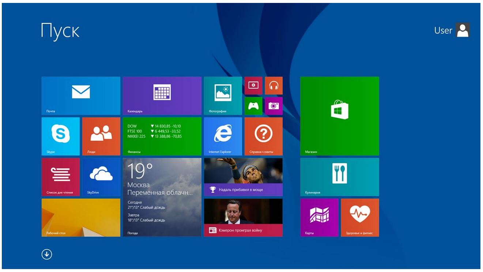Open the Photos (Фотографии) tile
Screen dimensions: 483x272
point(223,96)
